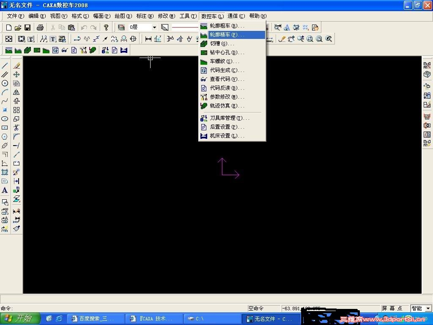Choose 查看代码(V) from the menu
Screen dimensions: 433x325
click(x=232, y=79)
